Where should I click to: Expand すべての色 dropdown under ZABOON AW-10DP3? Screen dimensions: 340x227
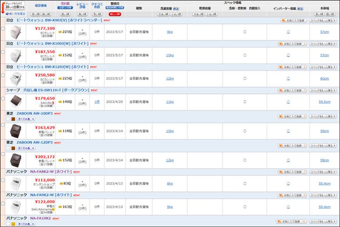click(24, 119)
